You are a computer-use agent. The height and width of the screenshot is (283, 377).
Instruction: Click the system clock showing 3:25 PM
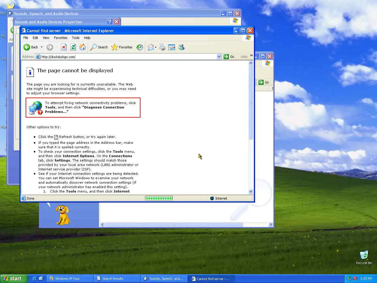[366, 279]
